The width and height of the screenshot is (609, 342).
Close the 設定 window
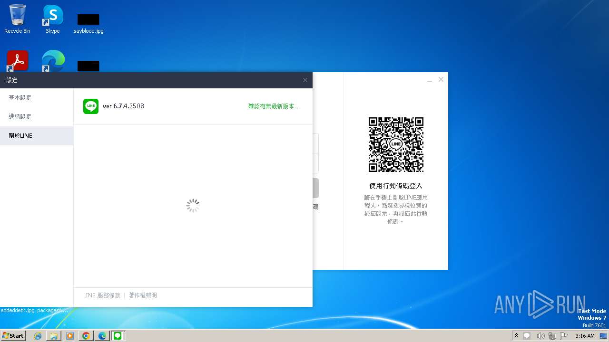tap(305, 80)
